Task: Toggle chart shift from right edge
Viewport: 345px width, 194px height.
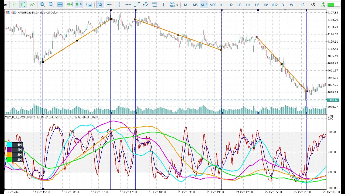Action: coord(79,5)
